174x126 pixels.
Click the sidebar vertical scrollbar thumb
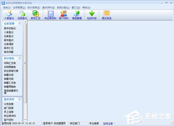pyautogui.click(x=26, y=63)
